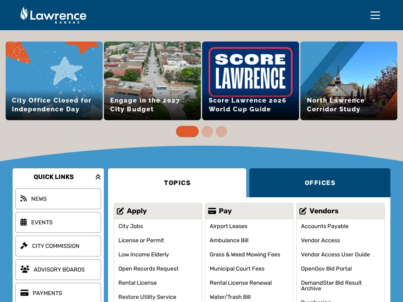Click the Pay section heading
The image size is (403, 302).
[x=225, y=211]
